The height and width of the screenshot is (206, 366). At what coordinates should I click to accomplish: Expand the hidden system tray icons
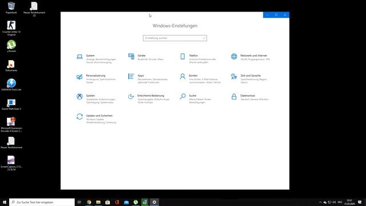pos(320,202)
